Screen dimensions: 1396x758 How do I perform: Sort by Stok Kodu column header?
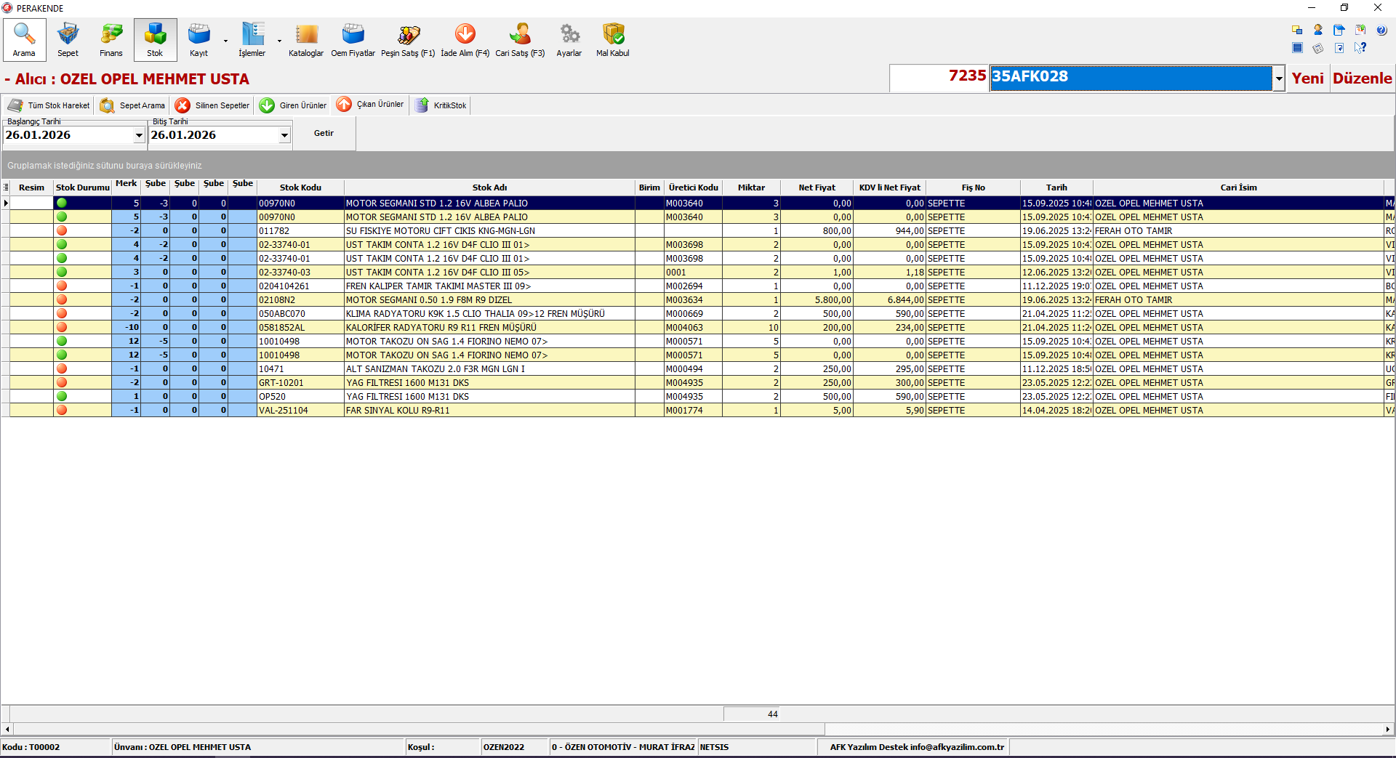tap(300, 188)
